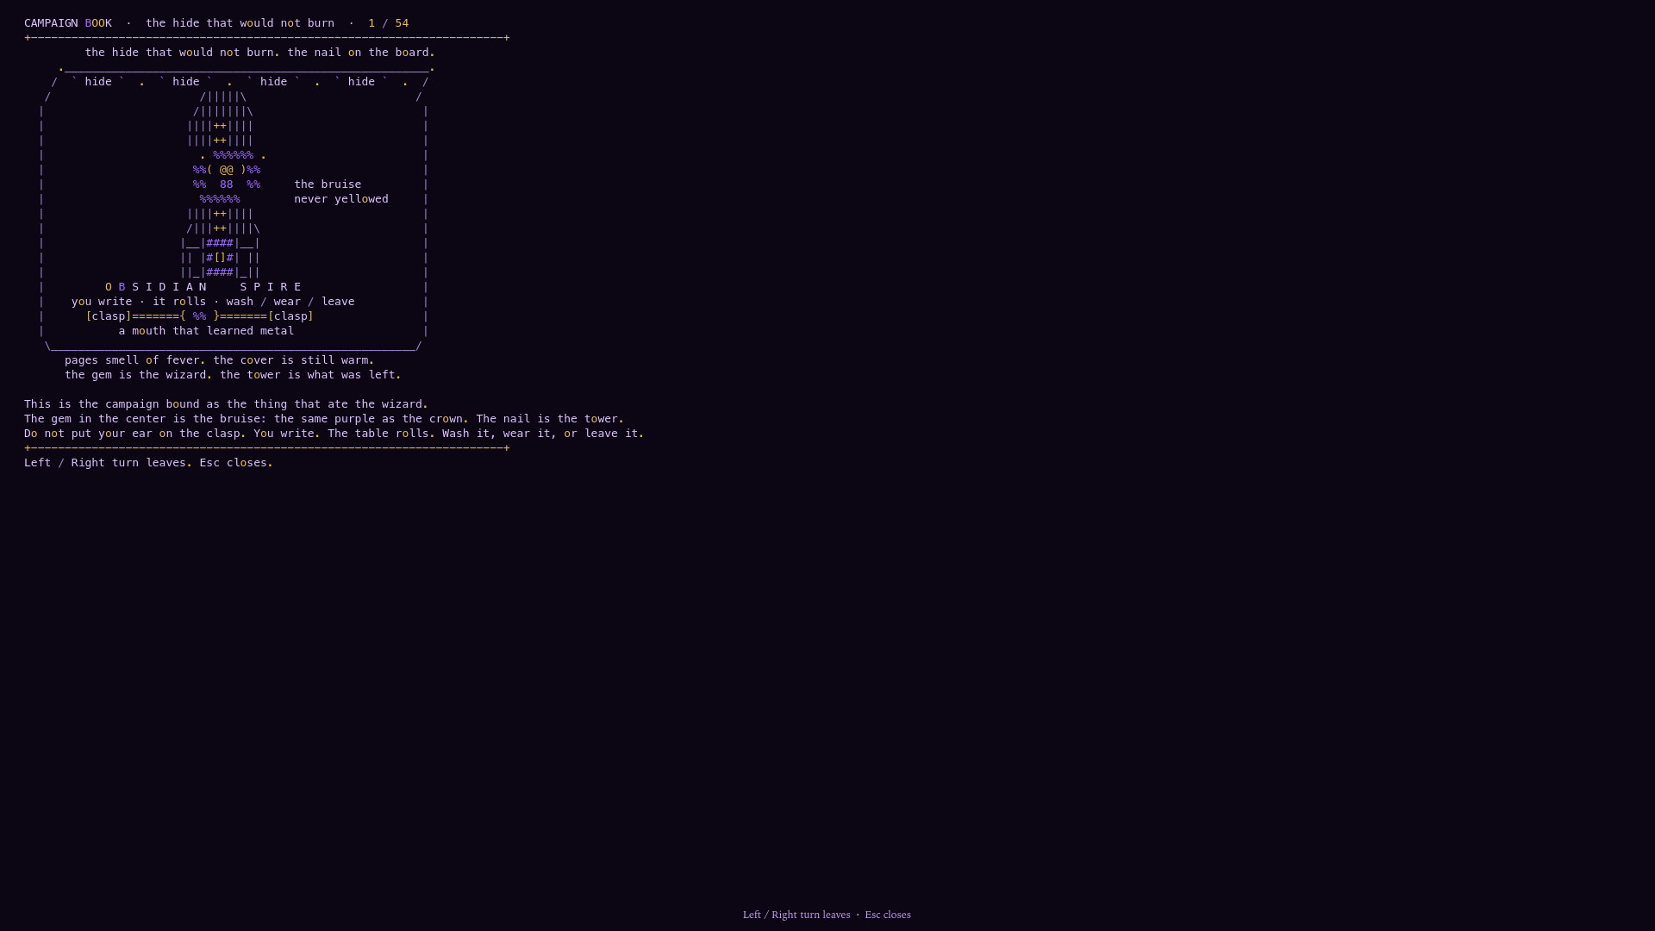Click the '#[]#' tower door glyph
The width and height of the screenshot is (1655, 931).
[x=220, y=258]
